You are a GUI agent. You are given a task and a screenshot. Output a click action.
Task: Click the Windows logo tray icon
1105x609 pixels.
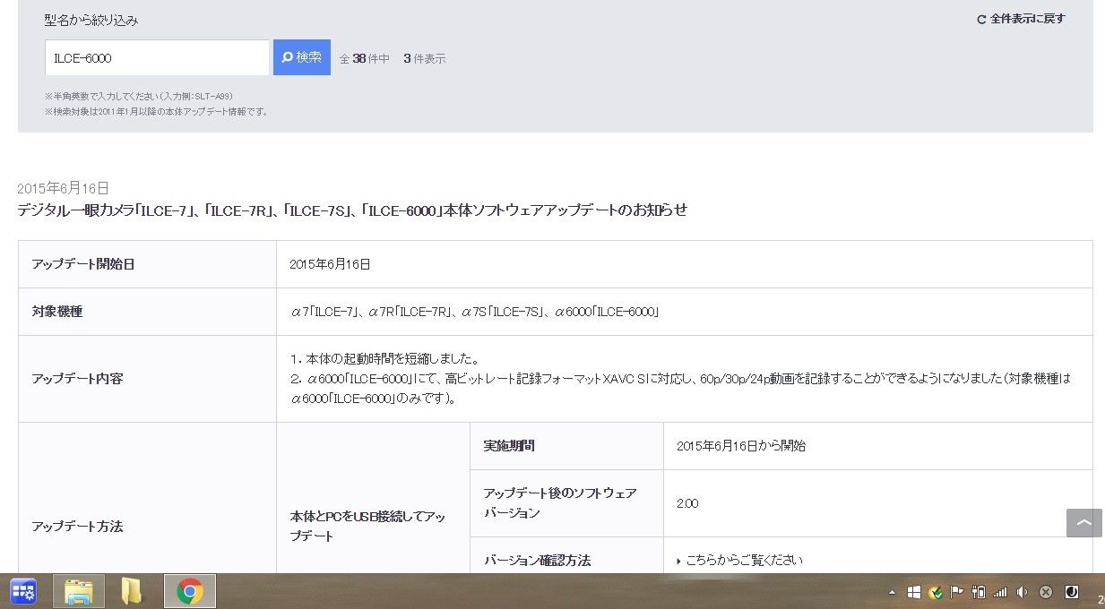click(x=914, y=592)
